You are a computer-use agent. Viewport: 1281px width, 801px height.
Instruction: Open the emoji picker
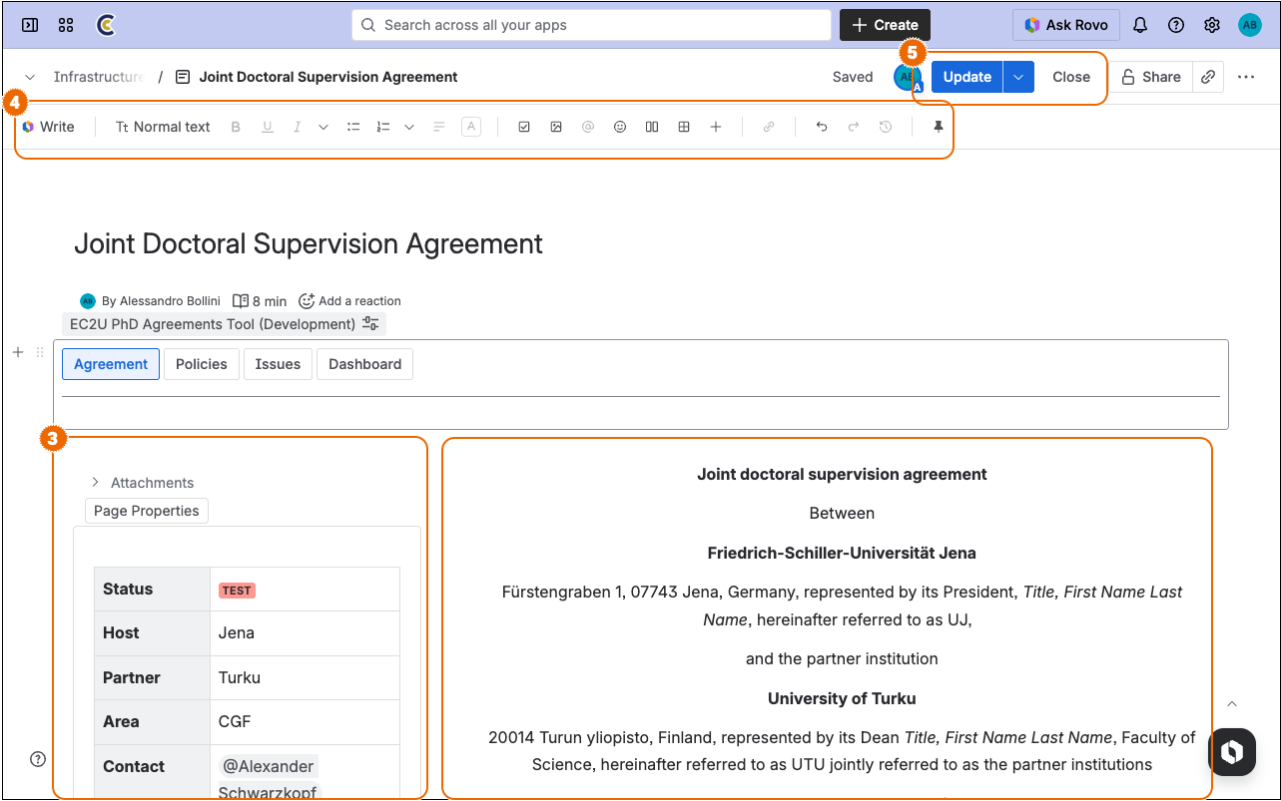(x=619, y=127)
